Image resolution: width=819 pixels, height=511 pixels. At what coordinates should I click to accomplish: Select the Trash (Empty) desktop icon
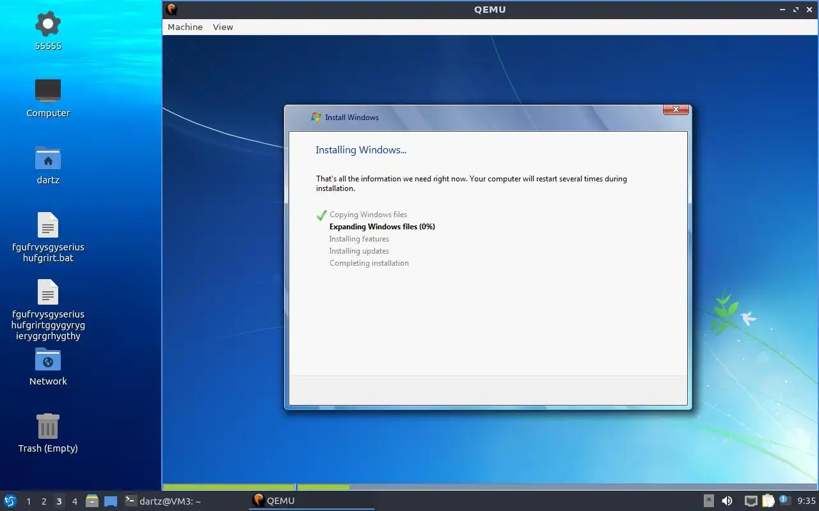click(48, 426)
